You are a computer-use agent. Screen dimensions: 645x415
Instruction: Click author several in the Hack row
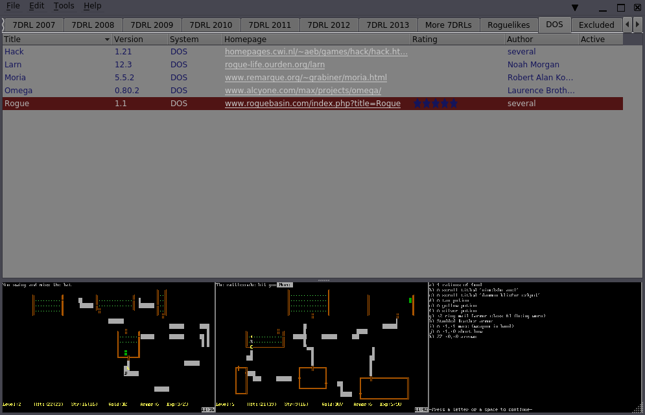coord(521,52)
